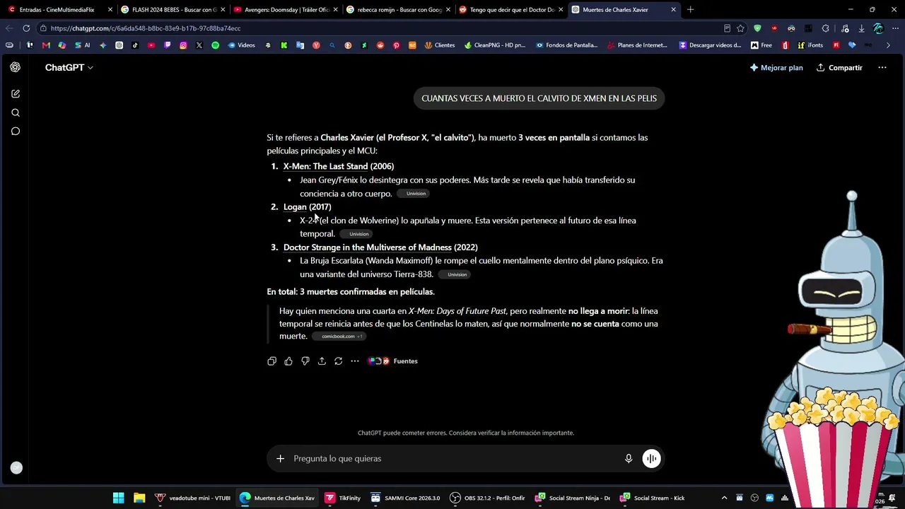Viewport: 905px width, 509px height.
Task: Open a new browser tab
Action: coord(691,10)
